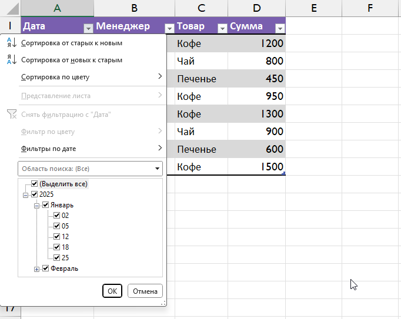Expand the Февраль tree node
The height and width of the screenshot is (319, 401).
(36, 269)
